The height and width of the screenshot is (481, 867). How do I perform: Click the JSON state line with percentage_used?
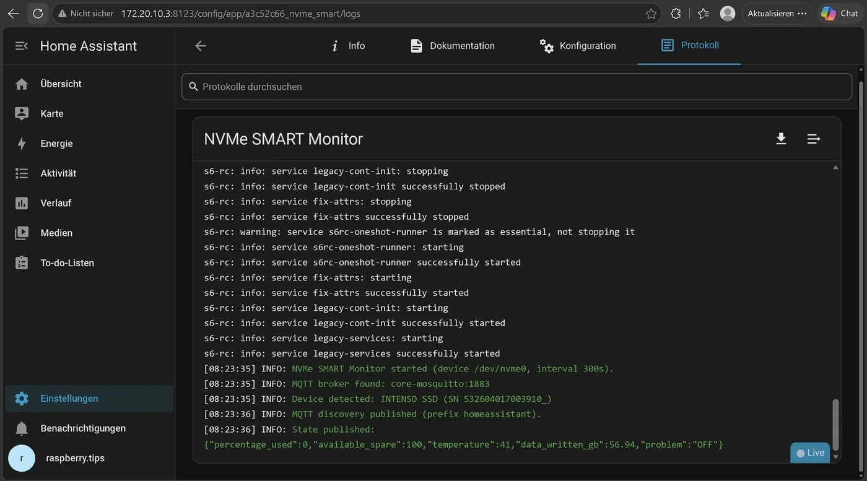tap(464, 444)
